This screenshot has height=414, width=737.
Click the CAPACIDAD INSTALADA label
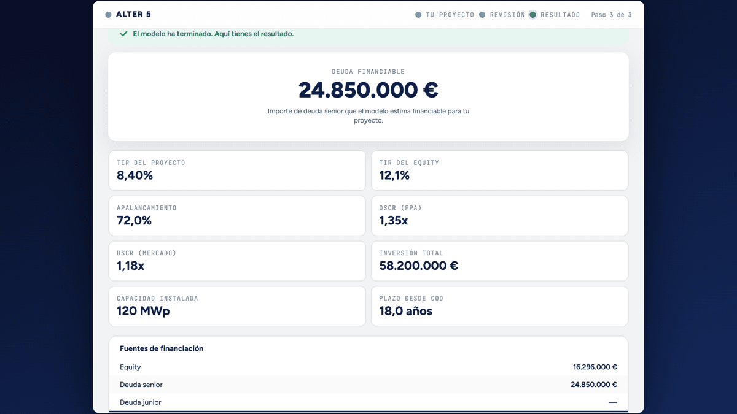click(157, 299)
